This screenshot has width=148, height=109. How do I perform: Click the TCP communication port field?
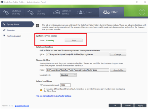[65, 85]
